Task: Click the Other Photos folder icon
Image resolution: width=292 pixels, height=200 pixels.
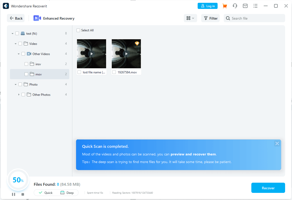Action: click(29, 95)
